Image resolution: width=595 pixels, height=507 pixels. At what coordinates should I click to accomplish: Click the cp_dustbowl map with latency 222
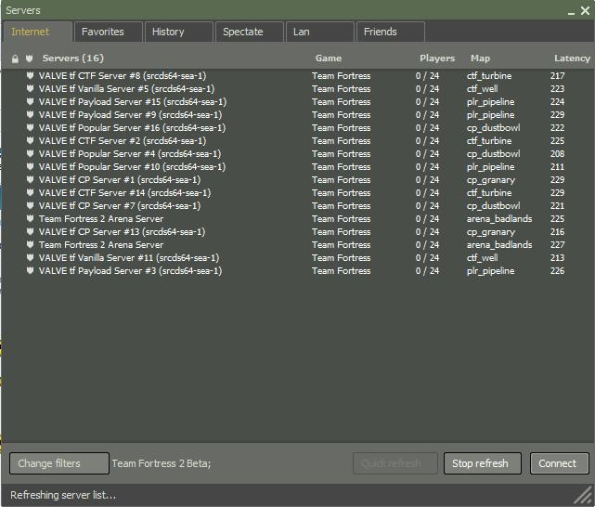click(493, 128)
